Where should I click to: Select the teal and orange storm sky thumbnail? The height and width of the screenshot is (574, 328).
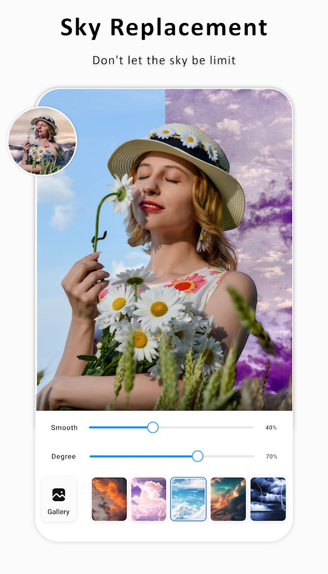click(228, 499)
